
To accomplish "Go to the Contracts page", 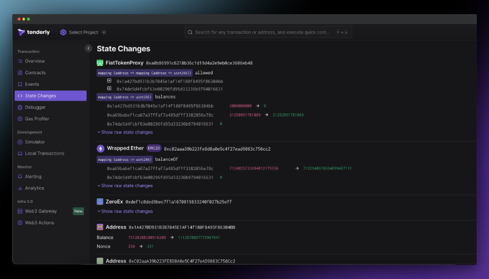I will pos(35,73).
